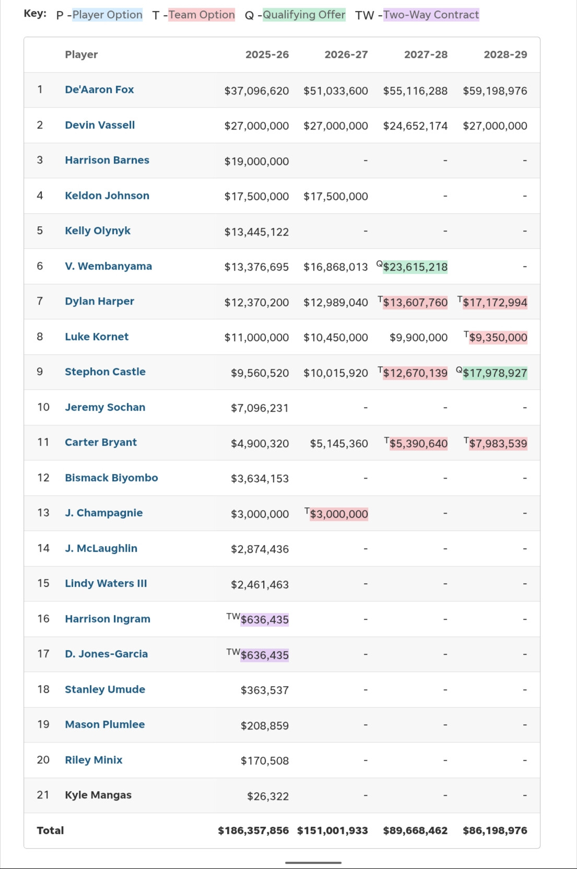Open De'Aaron Fox player page

pos(99,90)
